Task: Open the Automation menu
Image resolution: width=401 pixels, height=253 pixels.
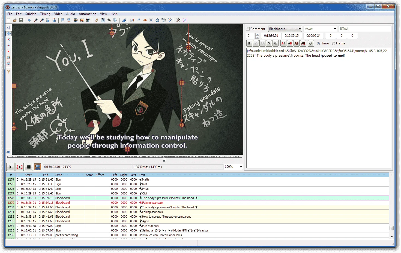Action: click(x=88, y=14)
